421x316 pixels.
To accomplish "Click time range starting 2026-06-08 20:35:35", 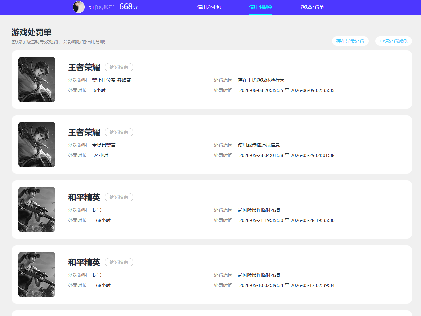I will coord(287,90).
